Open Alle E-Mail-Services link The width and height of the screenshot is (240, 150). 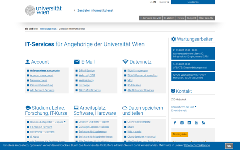point(90,90)
